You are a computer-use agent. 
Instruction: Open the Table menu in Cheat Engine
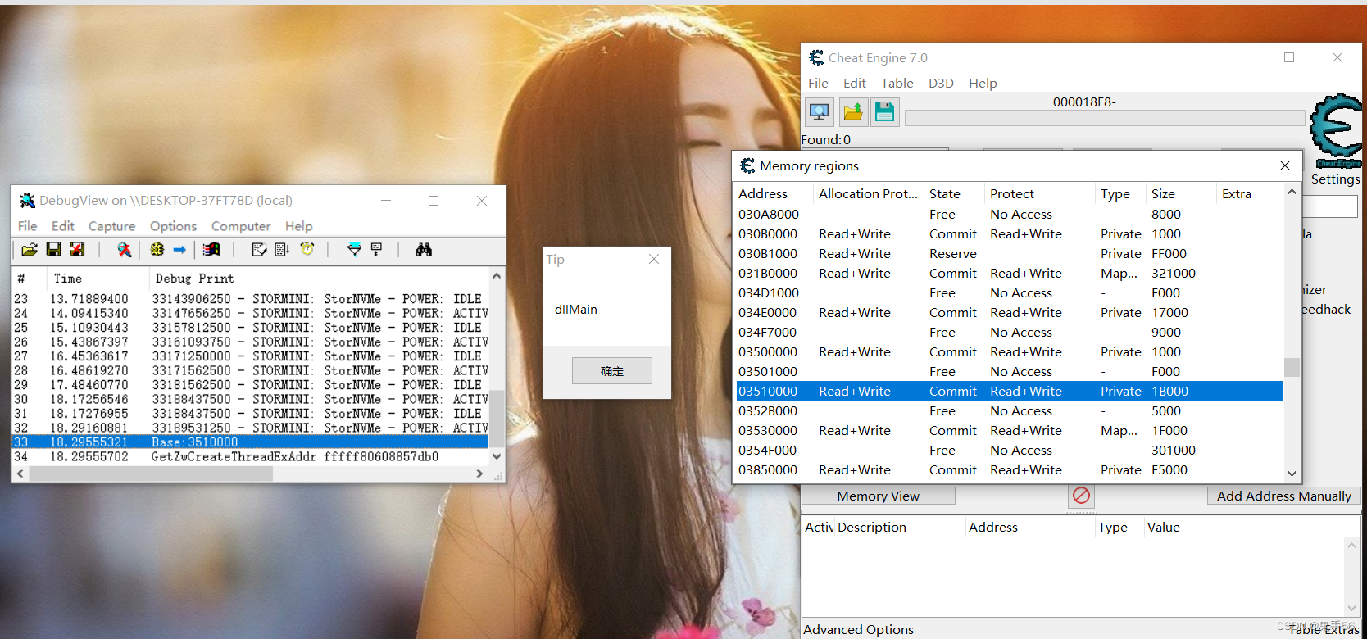click(897, 83)
